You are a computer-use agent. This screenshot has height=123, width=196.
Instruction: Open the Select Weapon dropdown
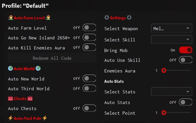[x=172, y=28]
